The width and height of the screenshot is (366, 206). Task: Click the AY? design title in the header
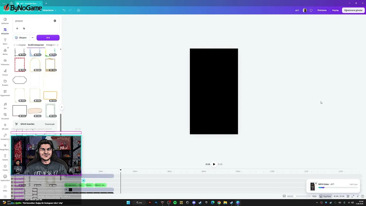pyautogui.click(x=297, y=10)
